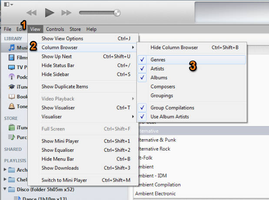Open the View menu
Image resolution: width=269 pixels, height=200 pixels.
point(35,29)
